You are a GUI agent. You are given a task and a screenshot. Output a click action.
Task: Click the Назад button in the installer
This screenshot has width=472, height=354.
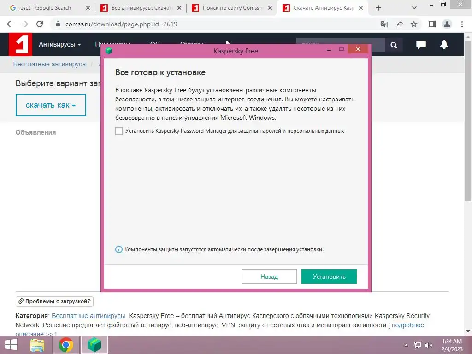pos(269,277)
